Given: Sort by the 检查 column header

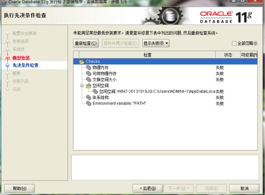Looking at the screenshot, I should [x=147, y=55].
